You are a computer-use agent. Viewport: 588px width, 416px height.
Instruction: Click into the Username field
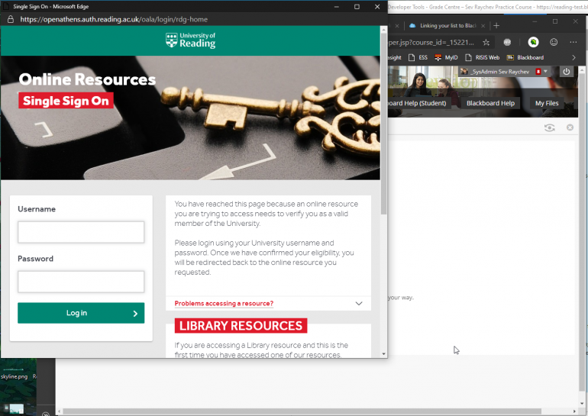(x=81, y=232)
